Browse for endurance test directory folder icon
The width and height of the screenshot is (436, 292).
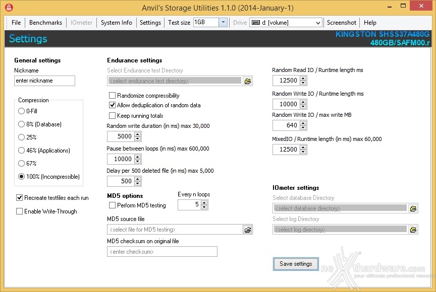[x=247, y=81]
